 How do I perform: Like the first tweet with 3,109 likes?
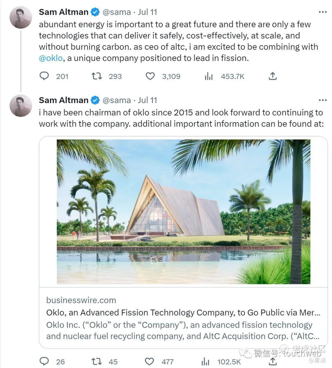tap(150, 76)
